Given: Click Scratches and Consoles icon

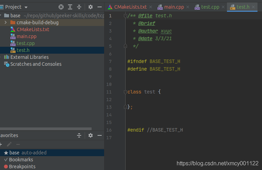Looking at the screenshot, I should (7, 64).
